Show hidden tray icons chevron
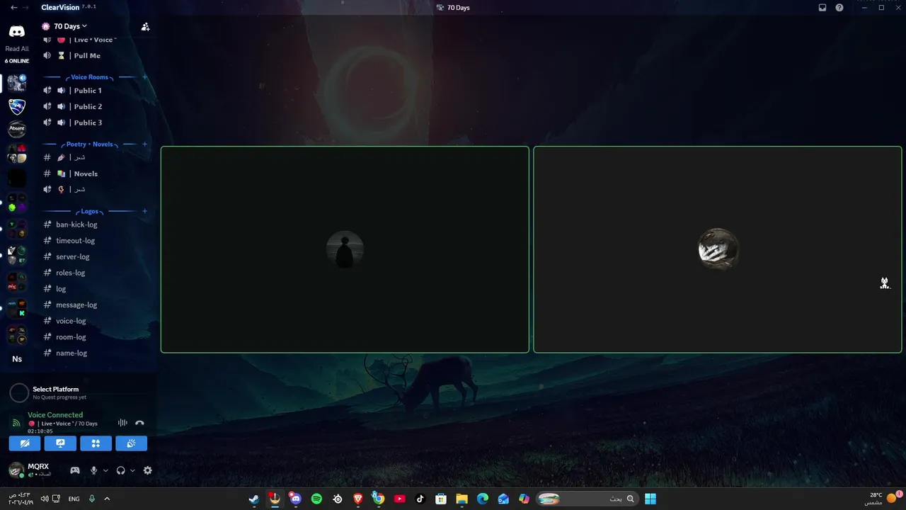Image resolution: width=906 pixels, height=510 pixels. tap(107, 499)
